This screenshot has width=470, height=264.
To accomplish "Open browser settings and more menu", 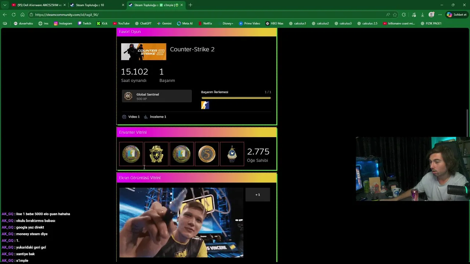I will (440, 15).
